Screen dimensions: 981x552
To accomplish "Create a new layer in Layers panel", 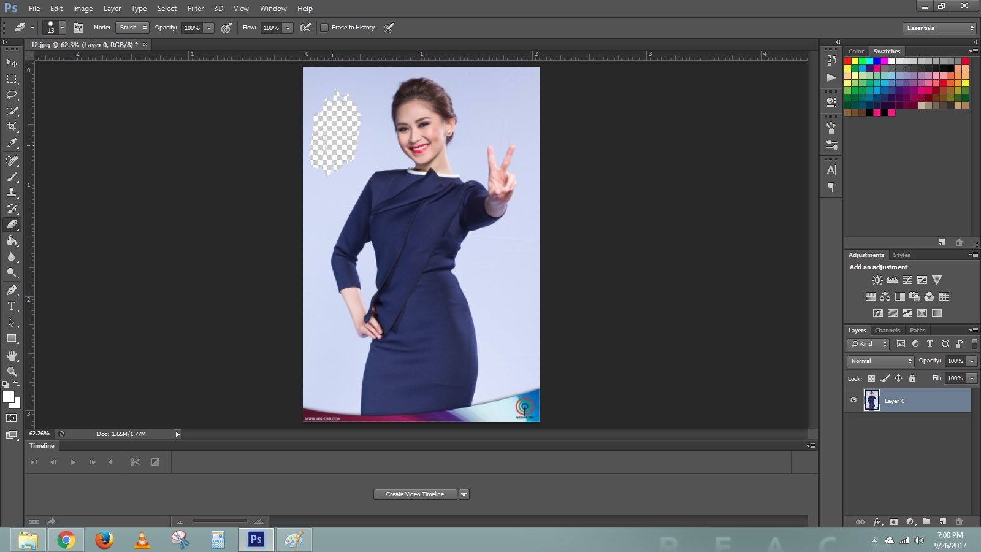I will (943, 522).
